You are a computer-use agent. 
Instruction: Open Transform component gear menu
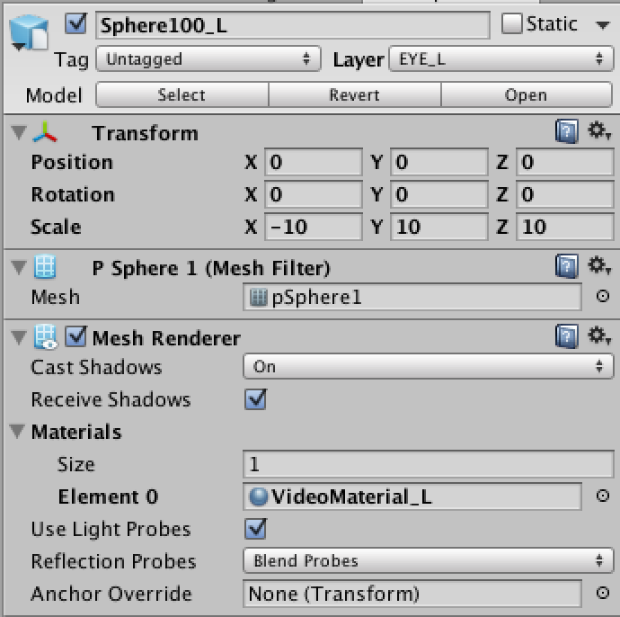click(x=598, y=130)
